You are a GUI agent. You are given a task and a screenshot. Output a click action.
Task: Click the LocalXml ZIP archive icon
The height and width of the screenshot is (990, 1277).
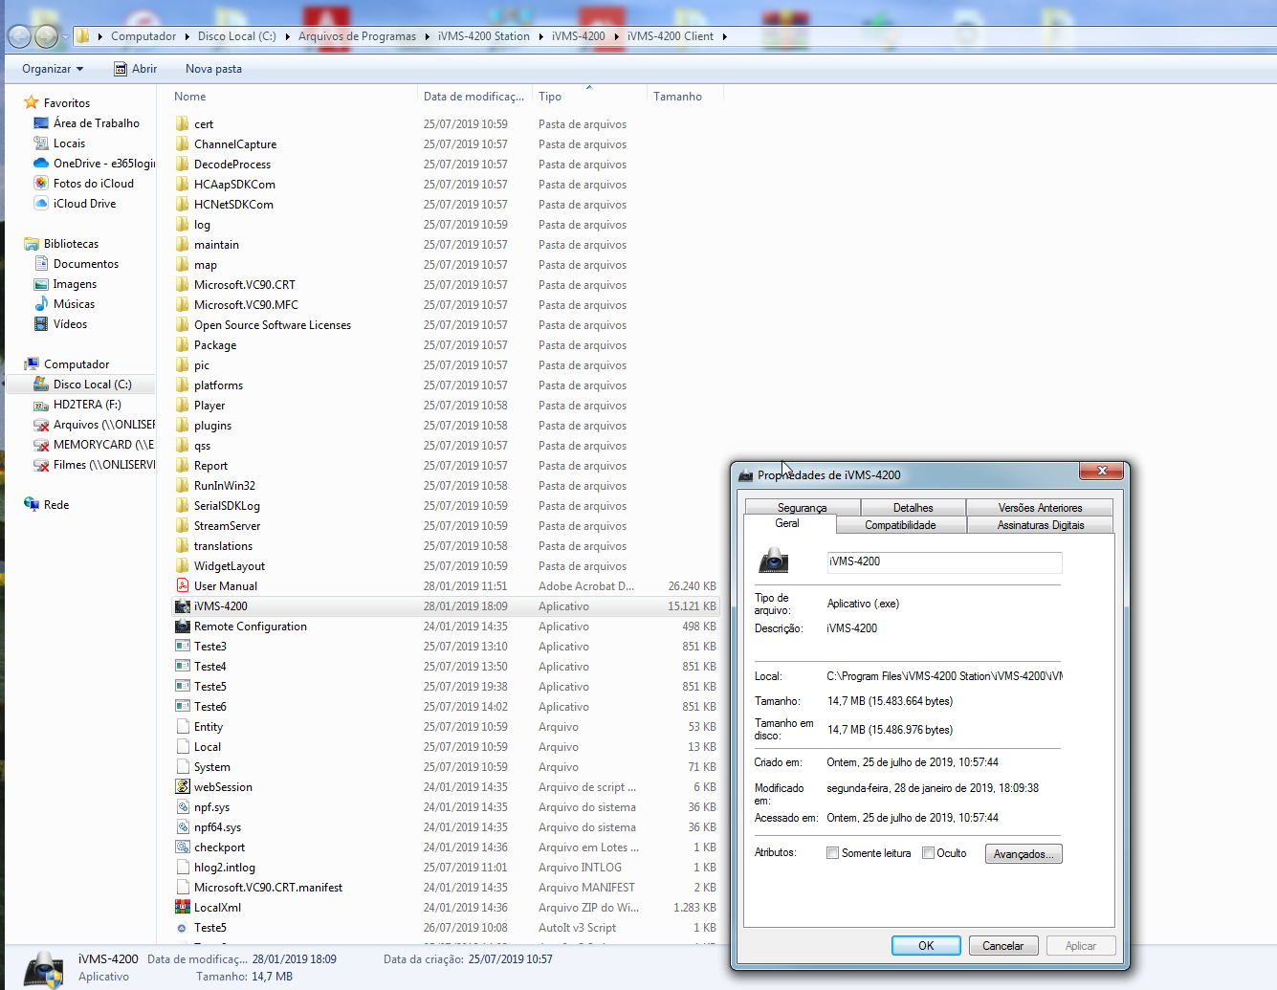(182, 908)
